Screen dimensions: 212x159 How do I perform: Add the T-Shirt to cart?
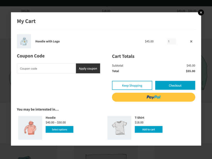148,129
